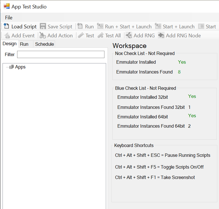Click the Test All toolbar icon
Screen dimensions: 219x209
(101, 35)
